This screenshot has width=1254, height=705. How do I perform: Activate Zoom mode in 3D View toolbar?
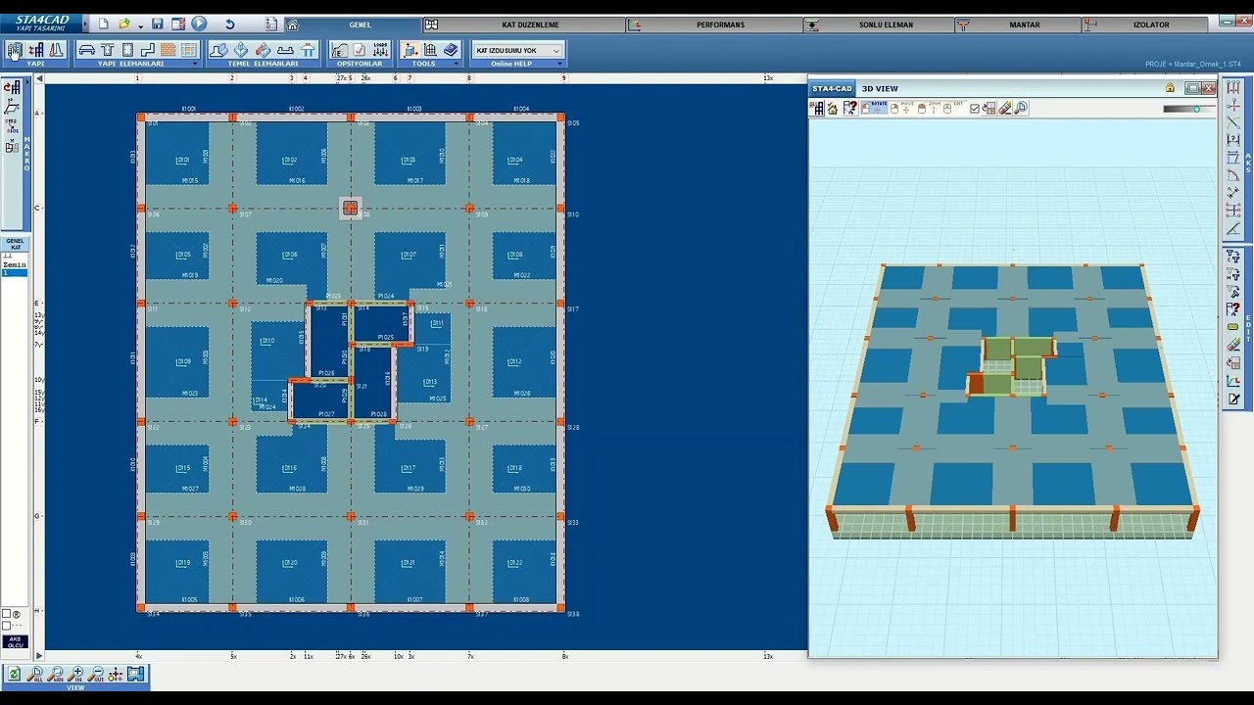point(928,108)
